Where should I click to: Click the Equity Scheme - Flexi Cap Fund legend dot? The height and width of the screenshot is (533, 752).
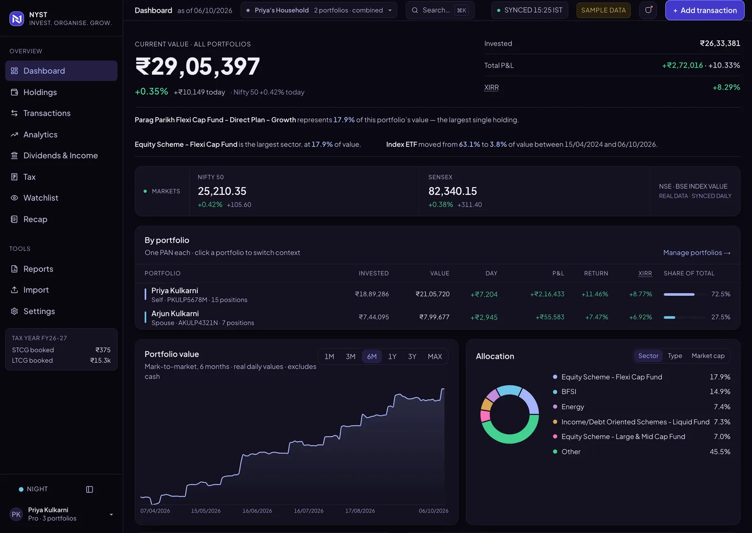[x=555, y=377]
